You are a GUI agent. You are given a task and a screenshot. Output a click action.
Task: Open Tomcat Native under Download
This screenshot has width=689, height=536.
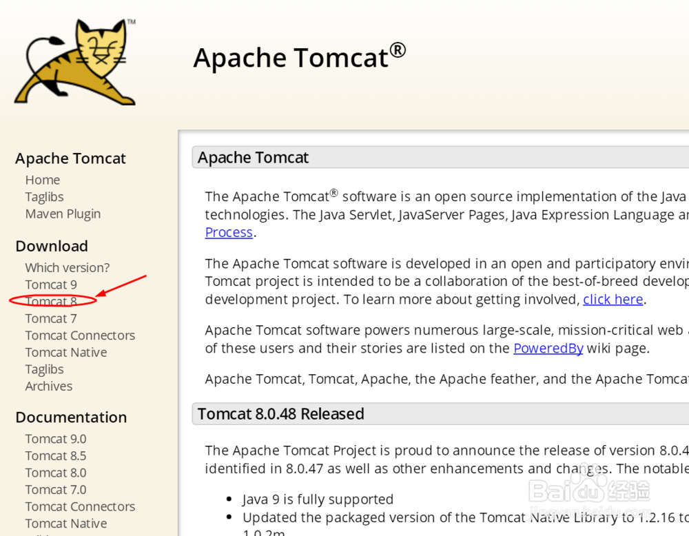click(x=66, y=352)
